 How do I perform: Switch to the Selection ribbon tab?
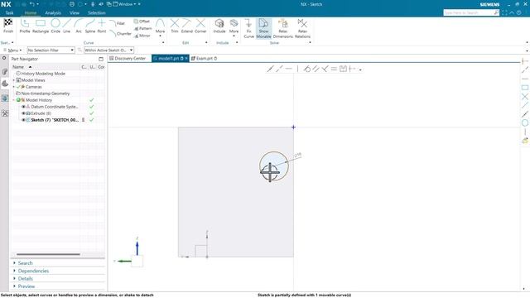[97, 13]
